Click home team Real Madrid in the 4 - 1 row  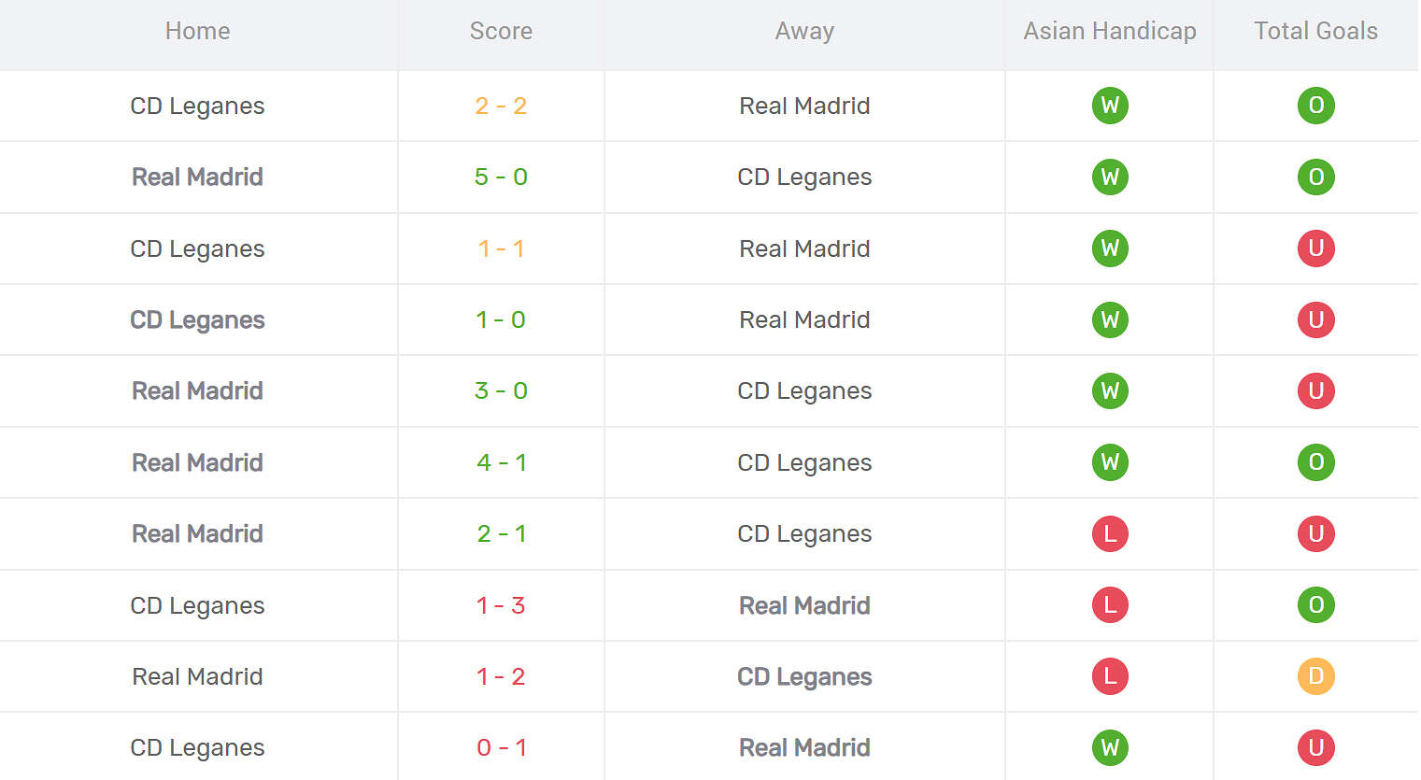click(x=197, y=462)
